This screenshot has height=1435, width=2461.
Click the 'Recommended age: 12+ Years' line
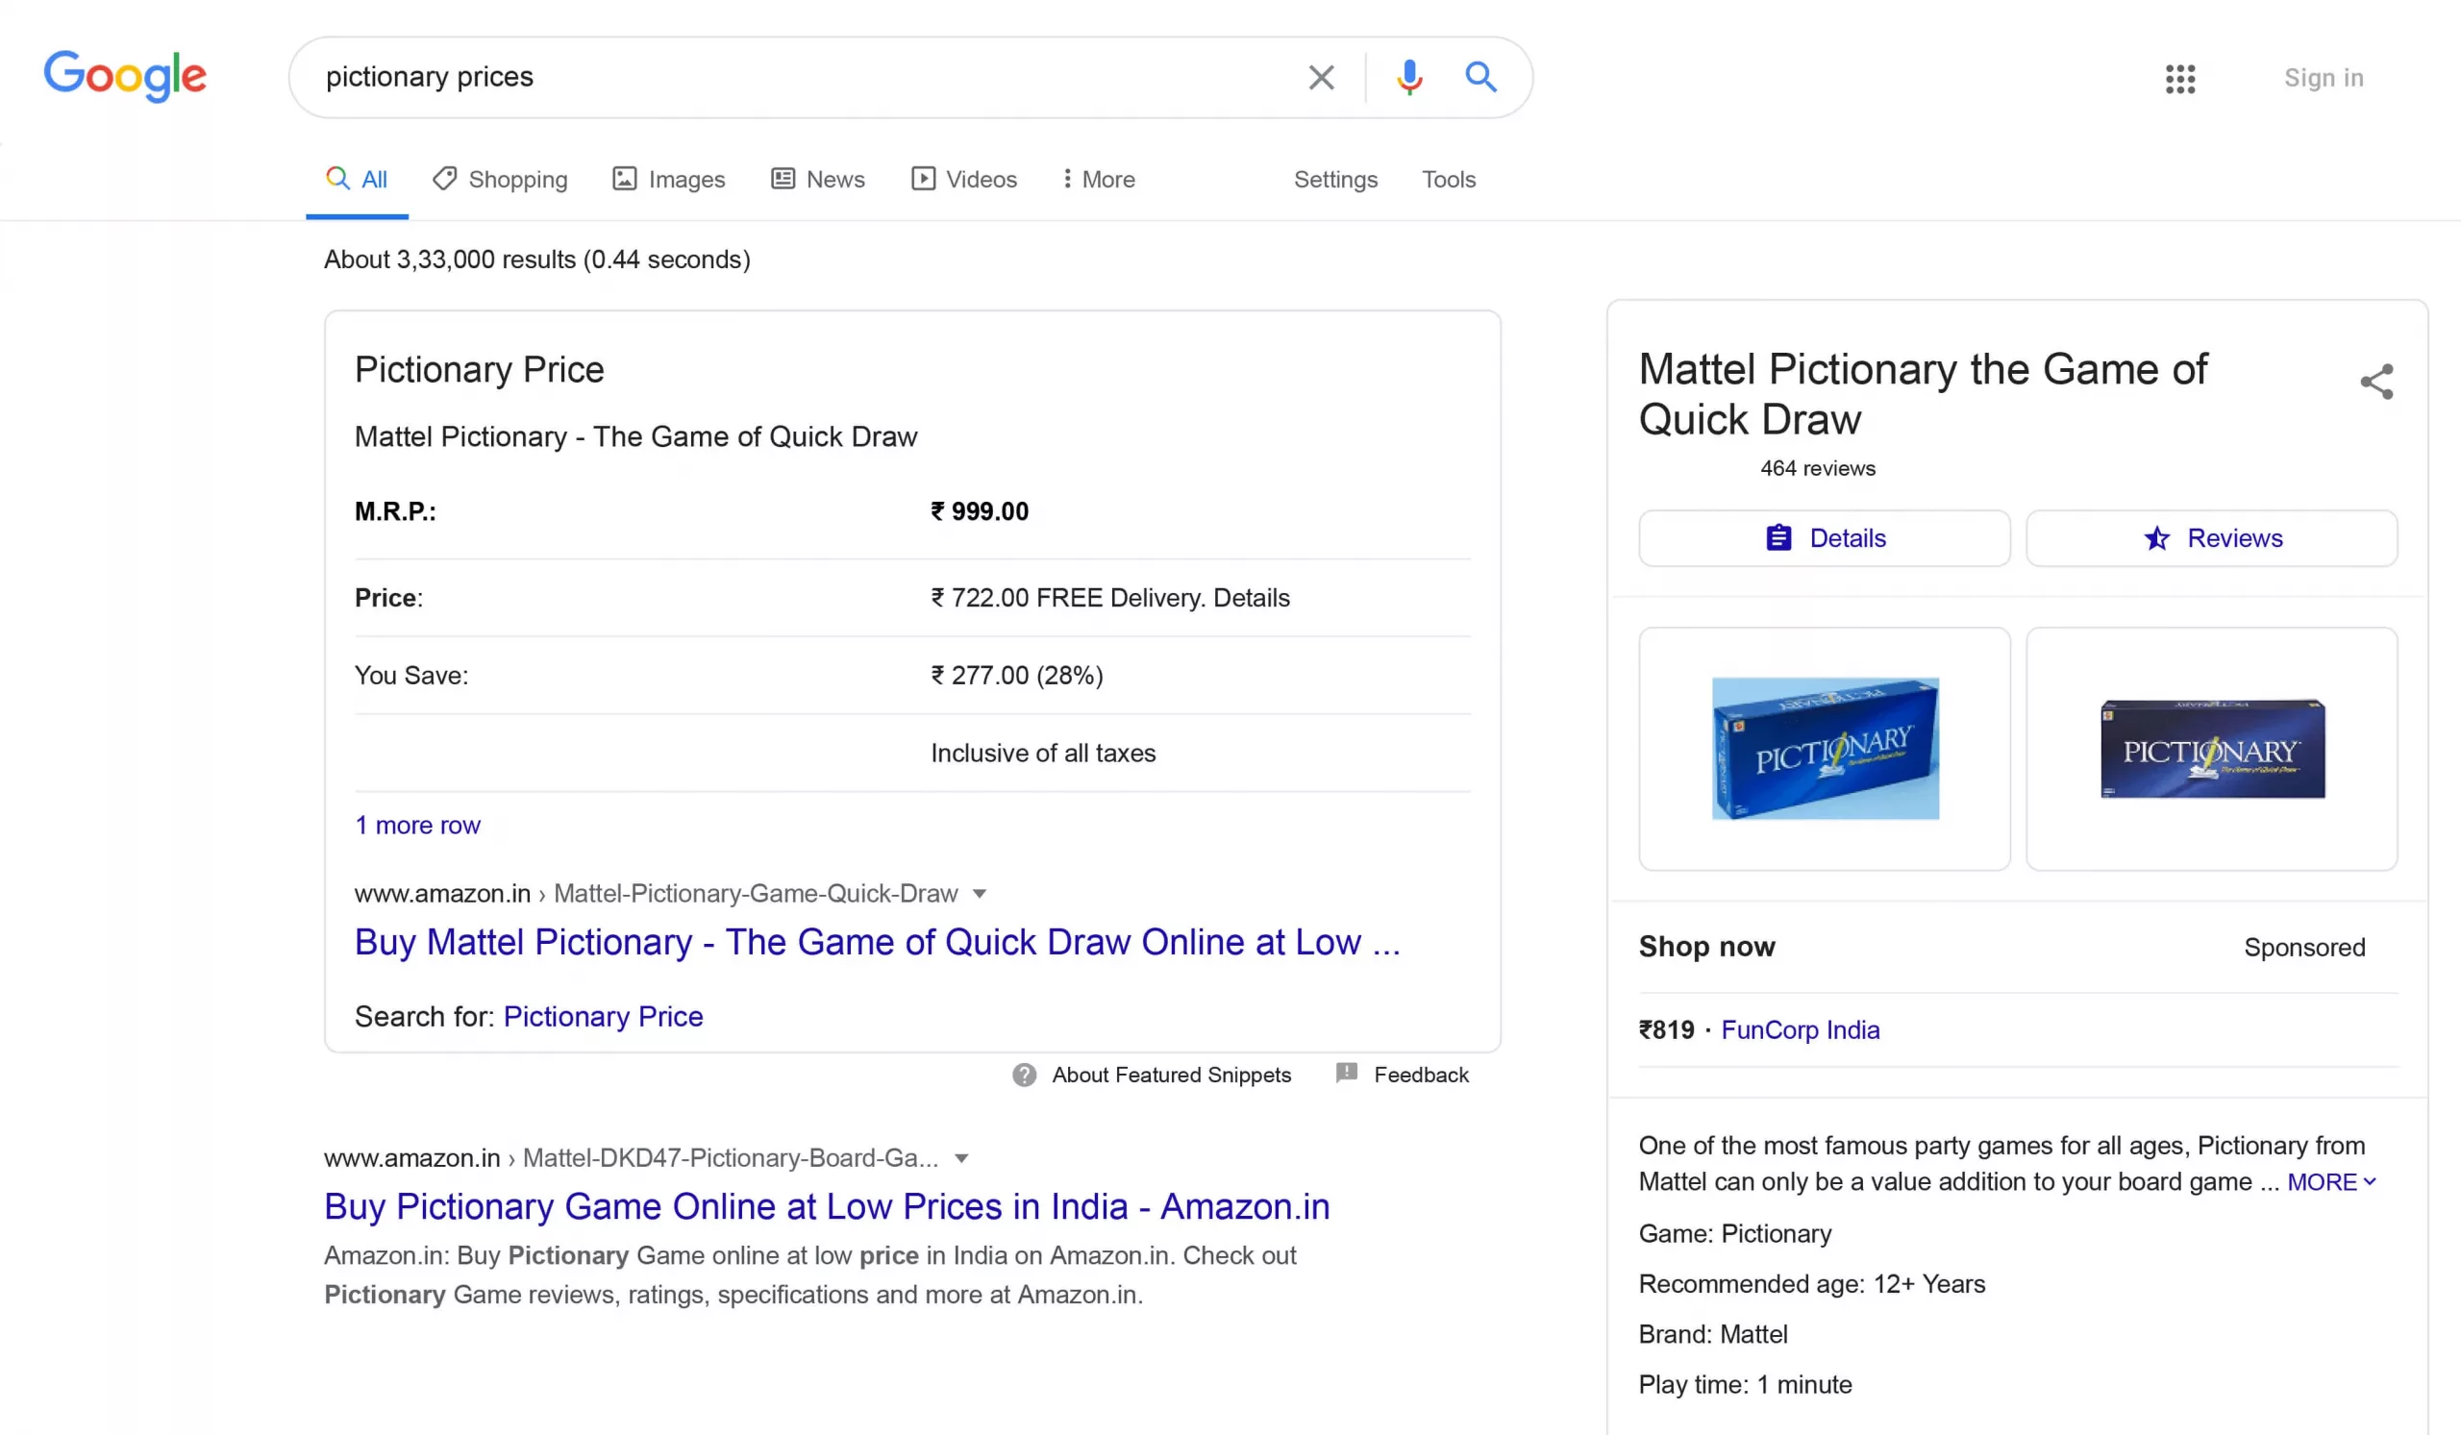1811,1285
